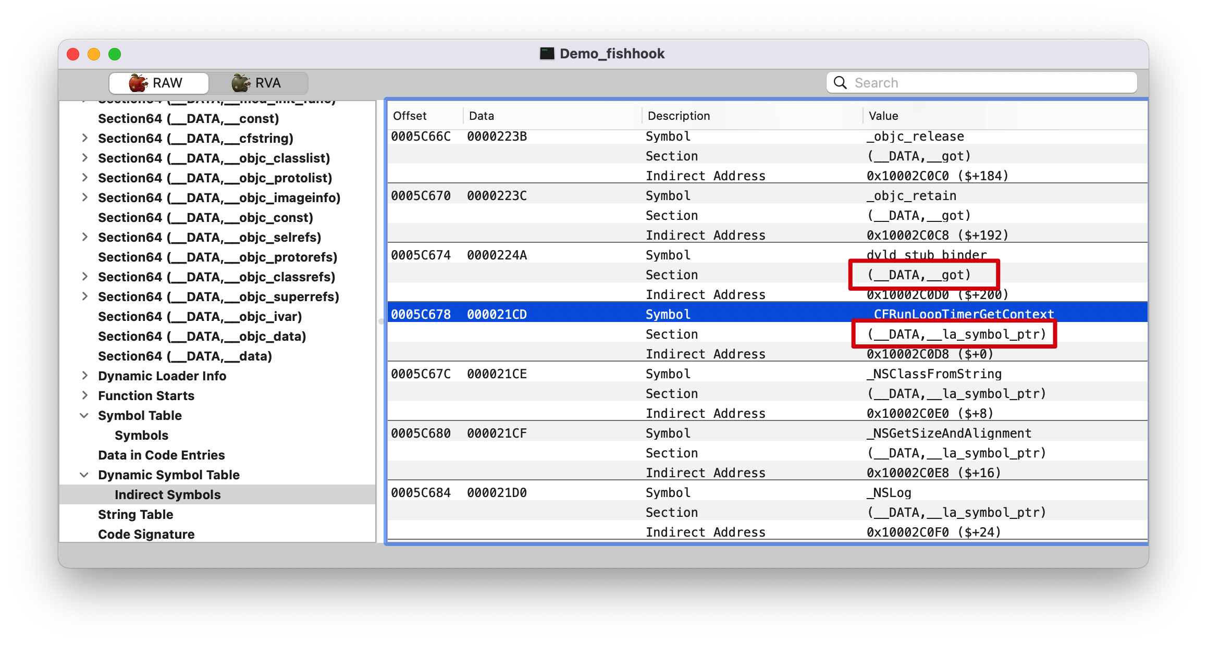Click the red apple RAW icon
This screenshot has width=1207, height=645.
[x=138, y=83]
